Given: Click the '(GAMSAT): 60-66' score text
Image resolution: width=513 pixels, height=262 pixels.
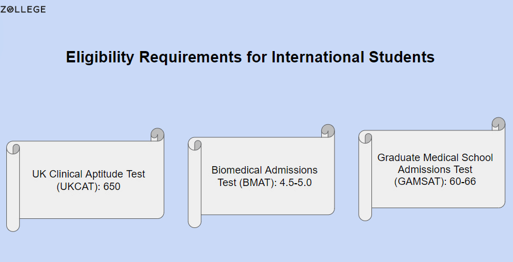Looking at the screenshot, I should click(435, 181).
